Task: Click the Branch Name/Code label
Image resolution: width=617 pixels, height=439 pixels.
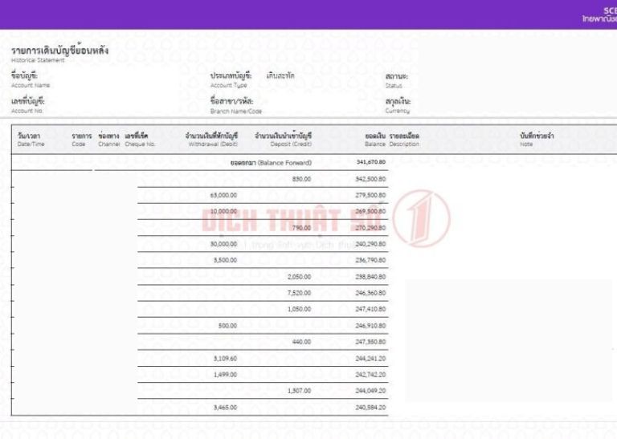Action: (235, 106)
